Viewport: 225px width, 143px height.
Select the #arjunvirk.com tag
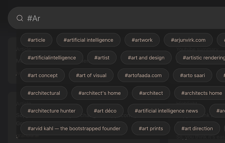188,40
